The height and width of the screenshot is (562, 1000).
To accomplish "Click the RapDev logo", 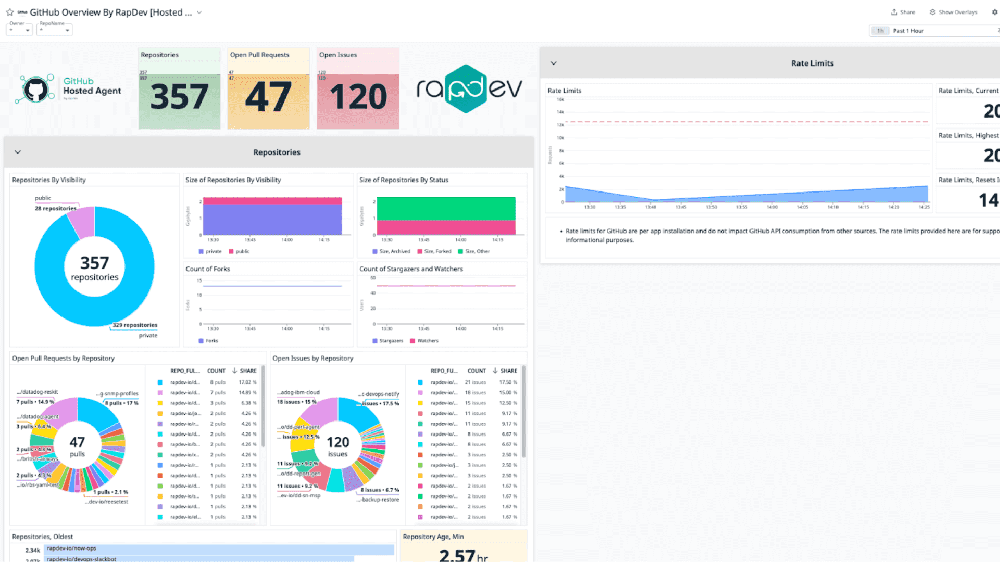I will pos(469,88).
